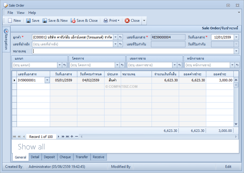Viewport: 244px width, 173px height.
Task: Reset the sales area (เขตการขาย) field button
Action: tap(180, 65)
